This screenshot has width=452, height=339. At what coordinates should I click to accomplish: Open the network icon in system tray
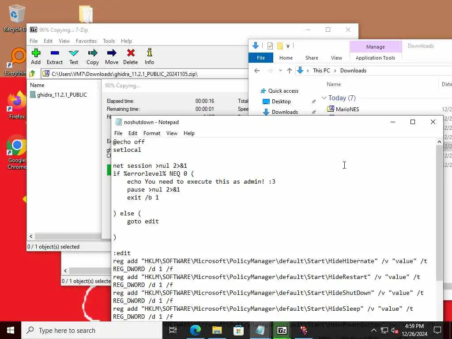384,330
